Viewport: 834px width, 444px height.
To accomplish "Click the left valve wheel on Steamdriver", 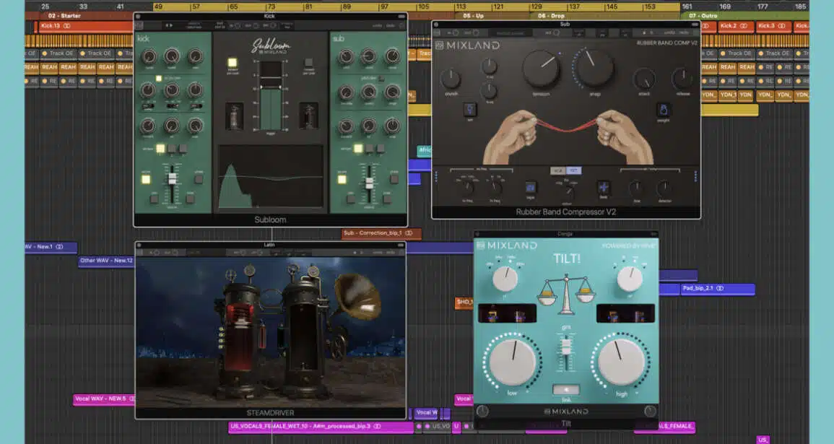I will (x=231, y=276).
